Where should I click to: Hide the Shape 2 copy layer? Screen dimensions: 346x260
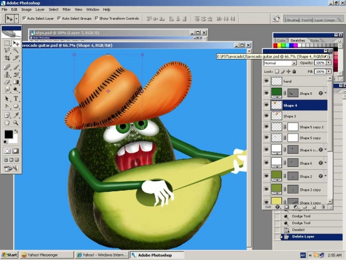266,190
